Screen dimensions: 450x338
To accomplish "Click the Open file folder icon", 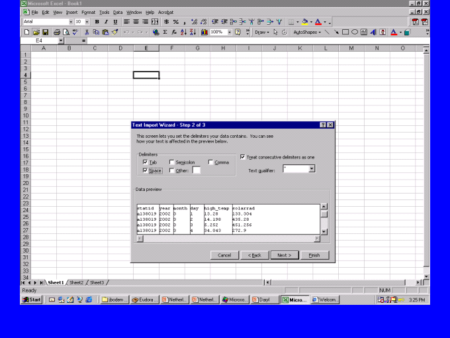I will pyautogui.click(x=36, y=32).
